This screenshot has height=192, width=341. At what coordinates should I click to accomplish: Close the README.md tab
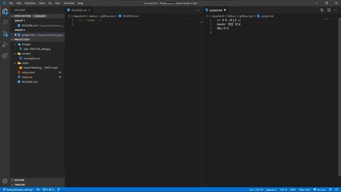tap(90, 10)
